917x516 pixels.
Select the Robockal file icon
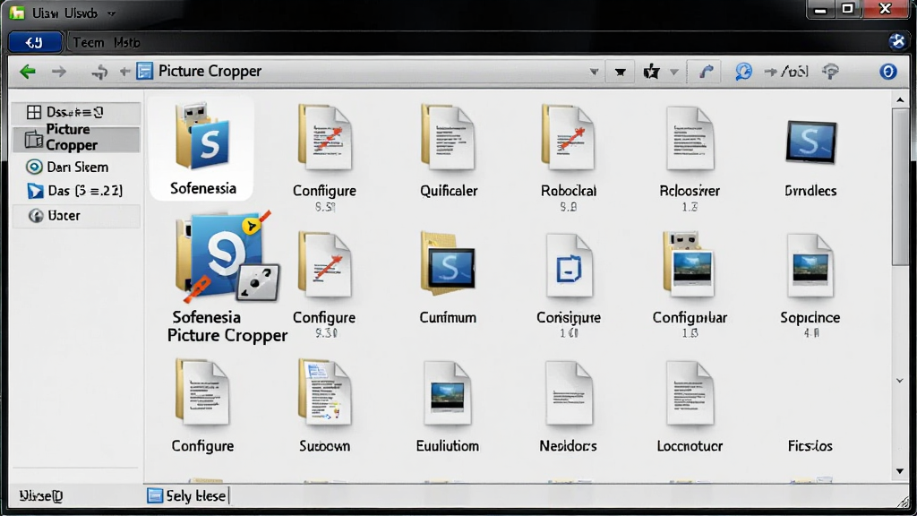(568, 137)
